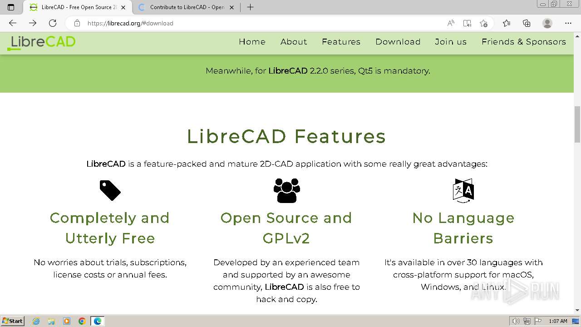
Task: Open the Join us nav item
Action: [450, 42]
